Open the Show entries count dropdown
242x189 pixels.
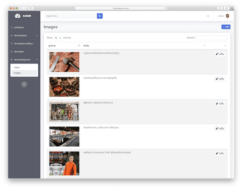(x=58, y=38)
